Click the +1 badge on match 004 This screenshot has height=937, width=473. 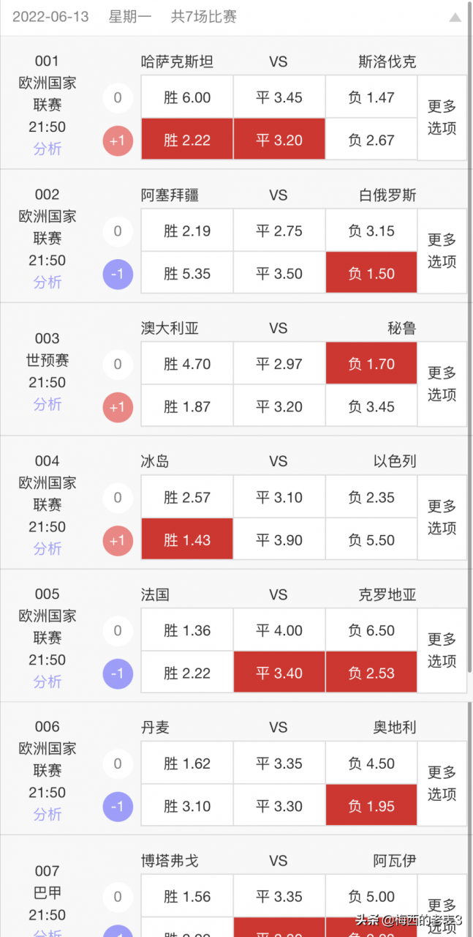118,539
